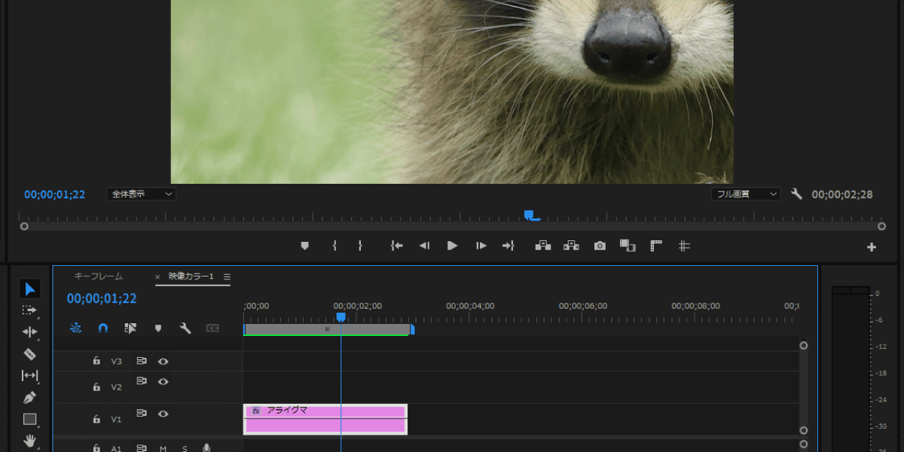Image resolution: width=904 pixels, height=452 pixels.
Task: Export frame with camera icon
Action: coord(600,246)
